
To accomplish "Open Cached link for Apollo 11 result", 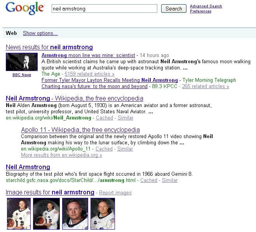I will [x=104, y=149].
